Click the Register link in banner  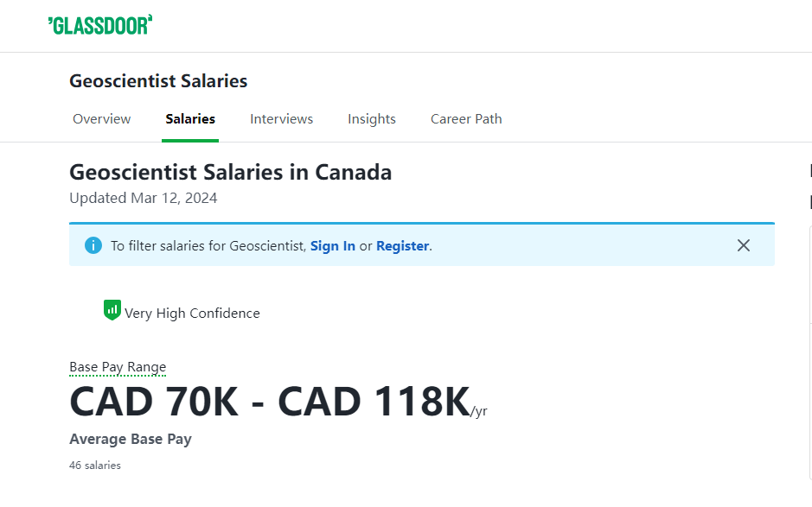point(402,246)
